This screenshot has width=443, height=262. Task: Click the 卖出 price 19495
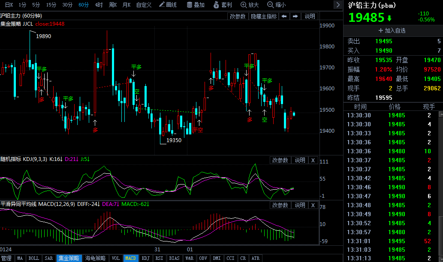(384, 41)
